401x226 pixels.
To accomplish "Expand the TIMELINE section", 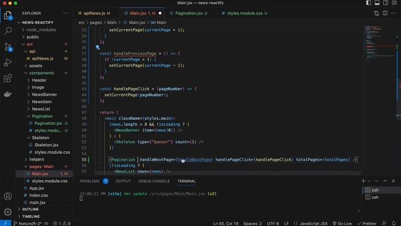I will tap(31, 216).
